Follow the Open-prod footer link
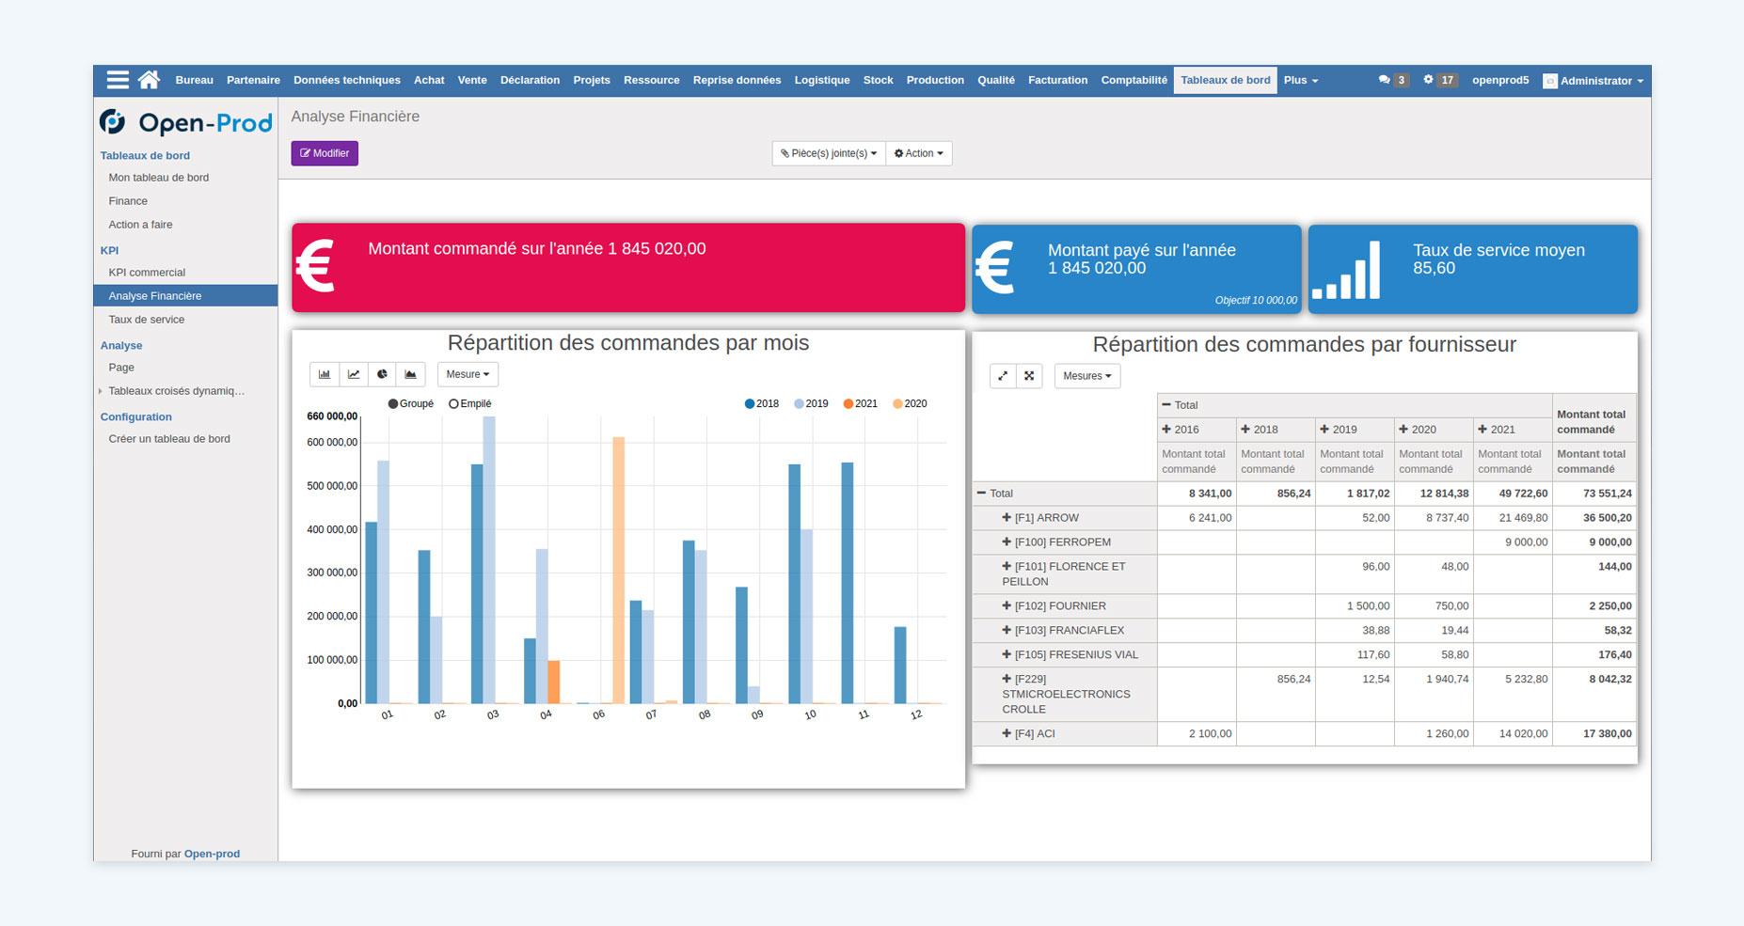The width and height of the screenshot is (1744, 926). tap(212, 854)
